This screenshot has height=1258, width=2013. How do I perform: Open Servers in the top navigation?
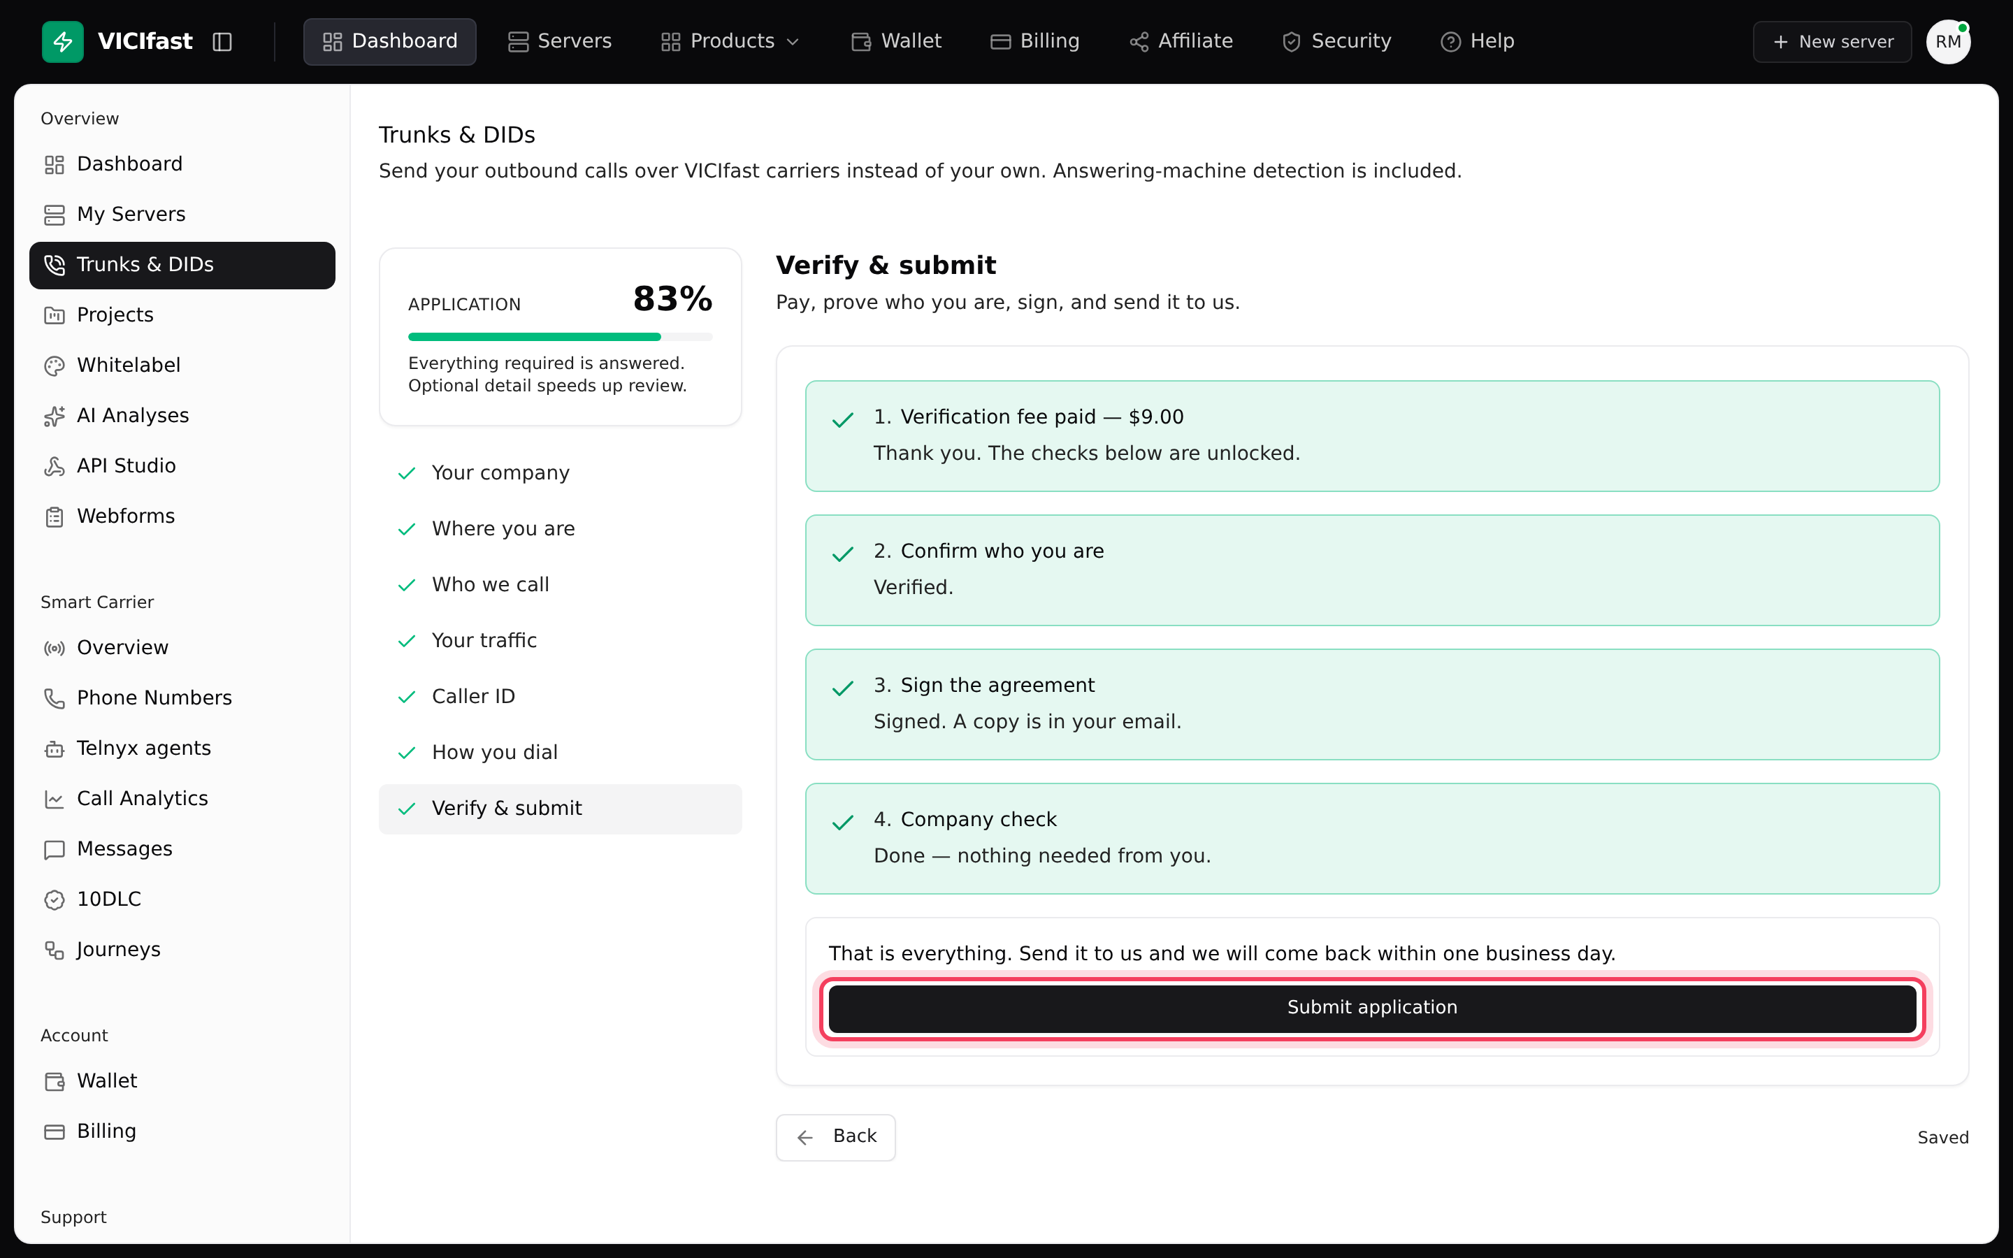560,42
